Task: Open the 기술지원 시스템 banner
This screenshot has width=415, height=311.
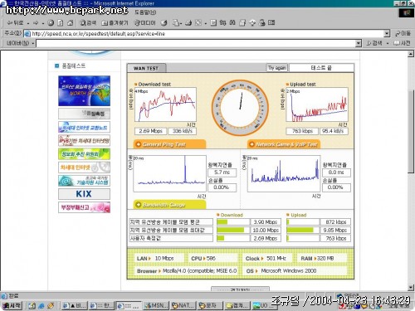Action: pyautogui.click(x=84, y=181)
